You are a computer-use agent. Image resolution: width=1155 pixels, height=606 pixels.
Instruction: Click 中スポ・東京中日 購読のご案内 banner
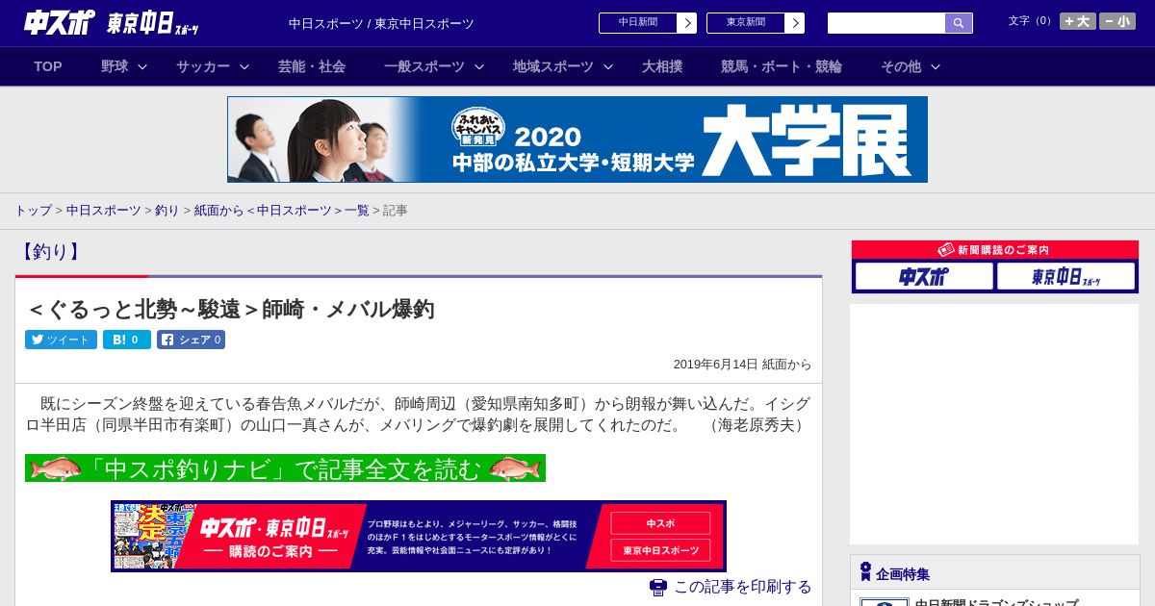click(419, 536)
